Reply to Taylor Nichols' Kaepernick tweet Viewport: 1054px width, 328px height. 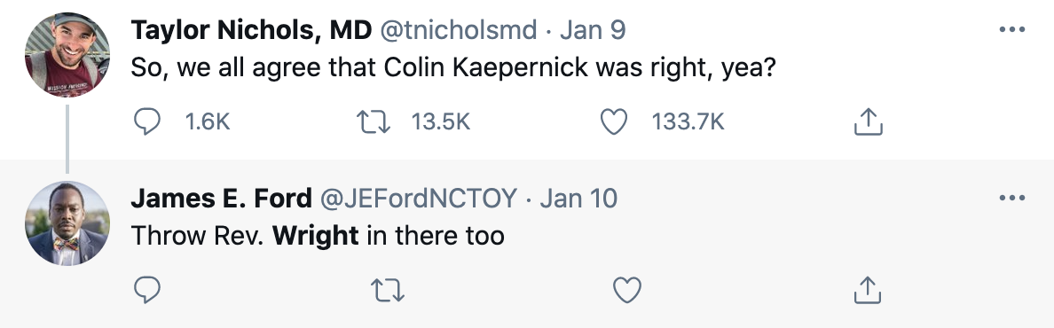tap(147, 121)
